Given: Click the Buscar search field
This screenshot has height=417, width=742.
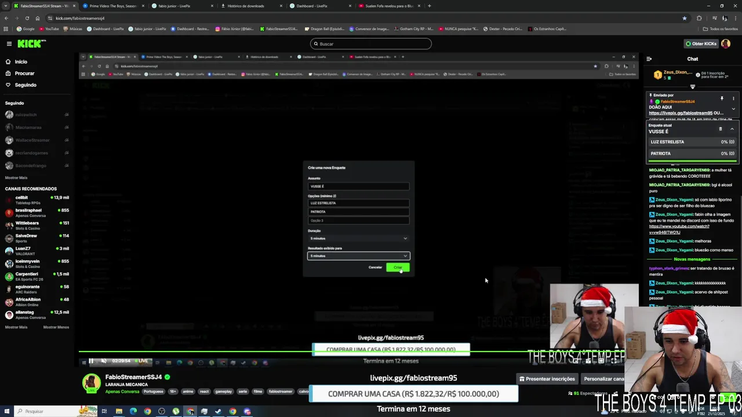Looking at the screenshot, I should 371,43.
